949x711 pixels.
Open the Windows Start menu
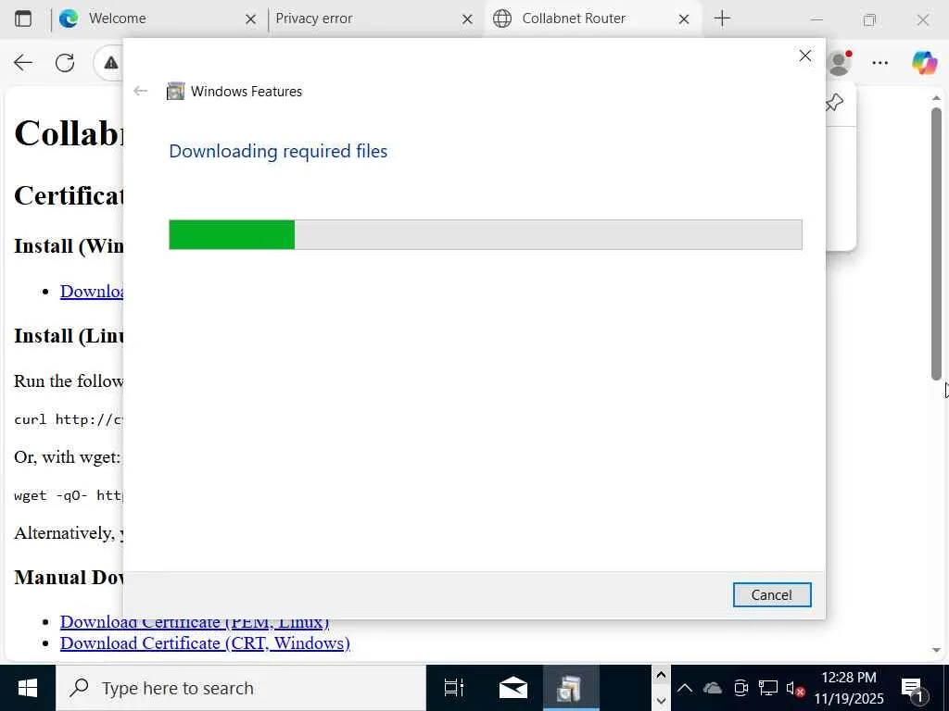[x=27, y=688]
